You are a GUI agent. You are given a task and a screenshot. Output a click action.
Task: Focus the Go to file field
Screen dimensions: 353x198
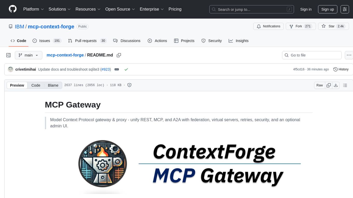312,55
